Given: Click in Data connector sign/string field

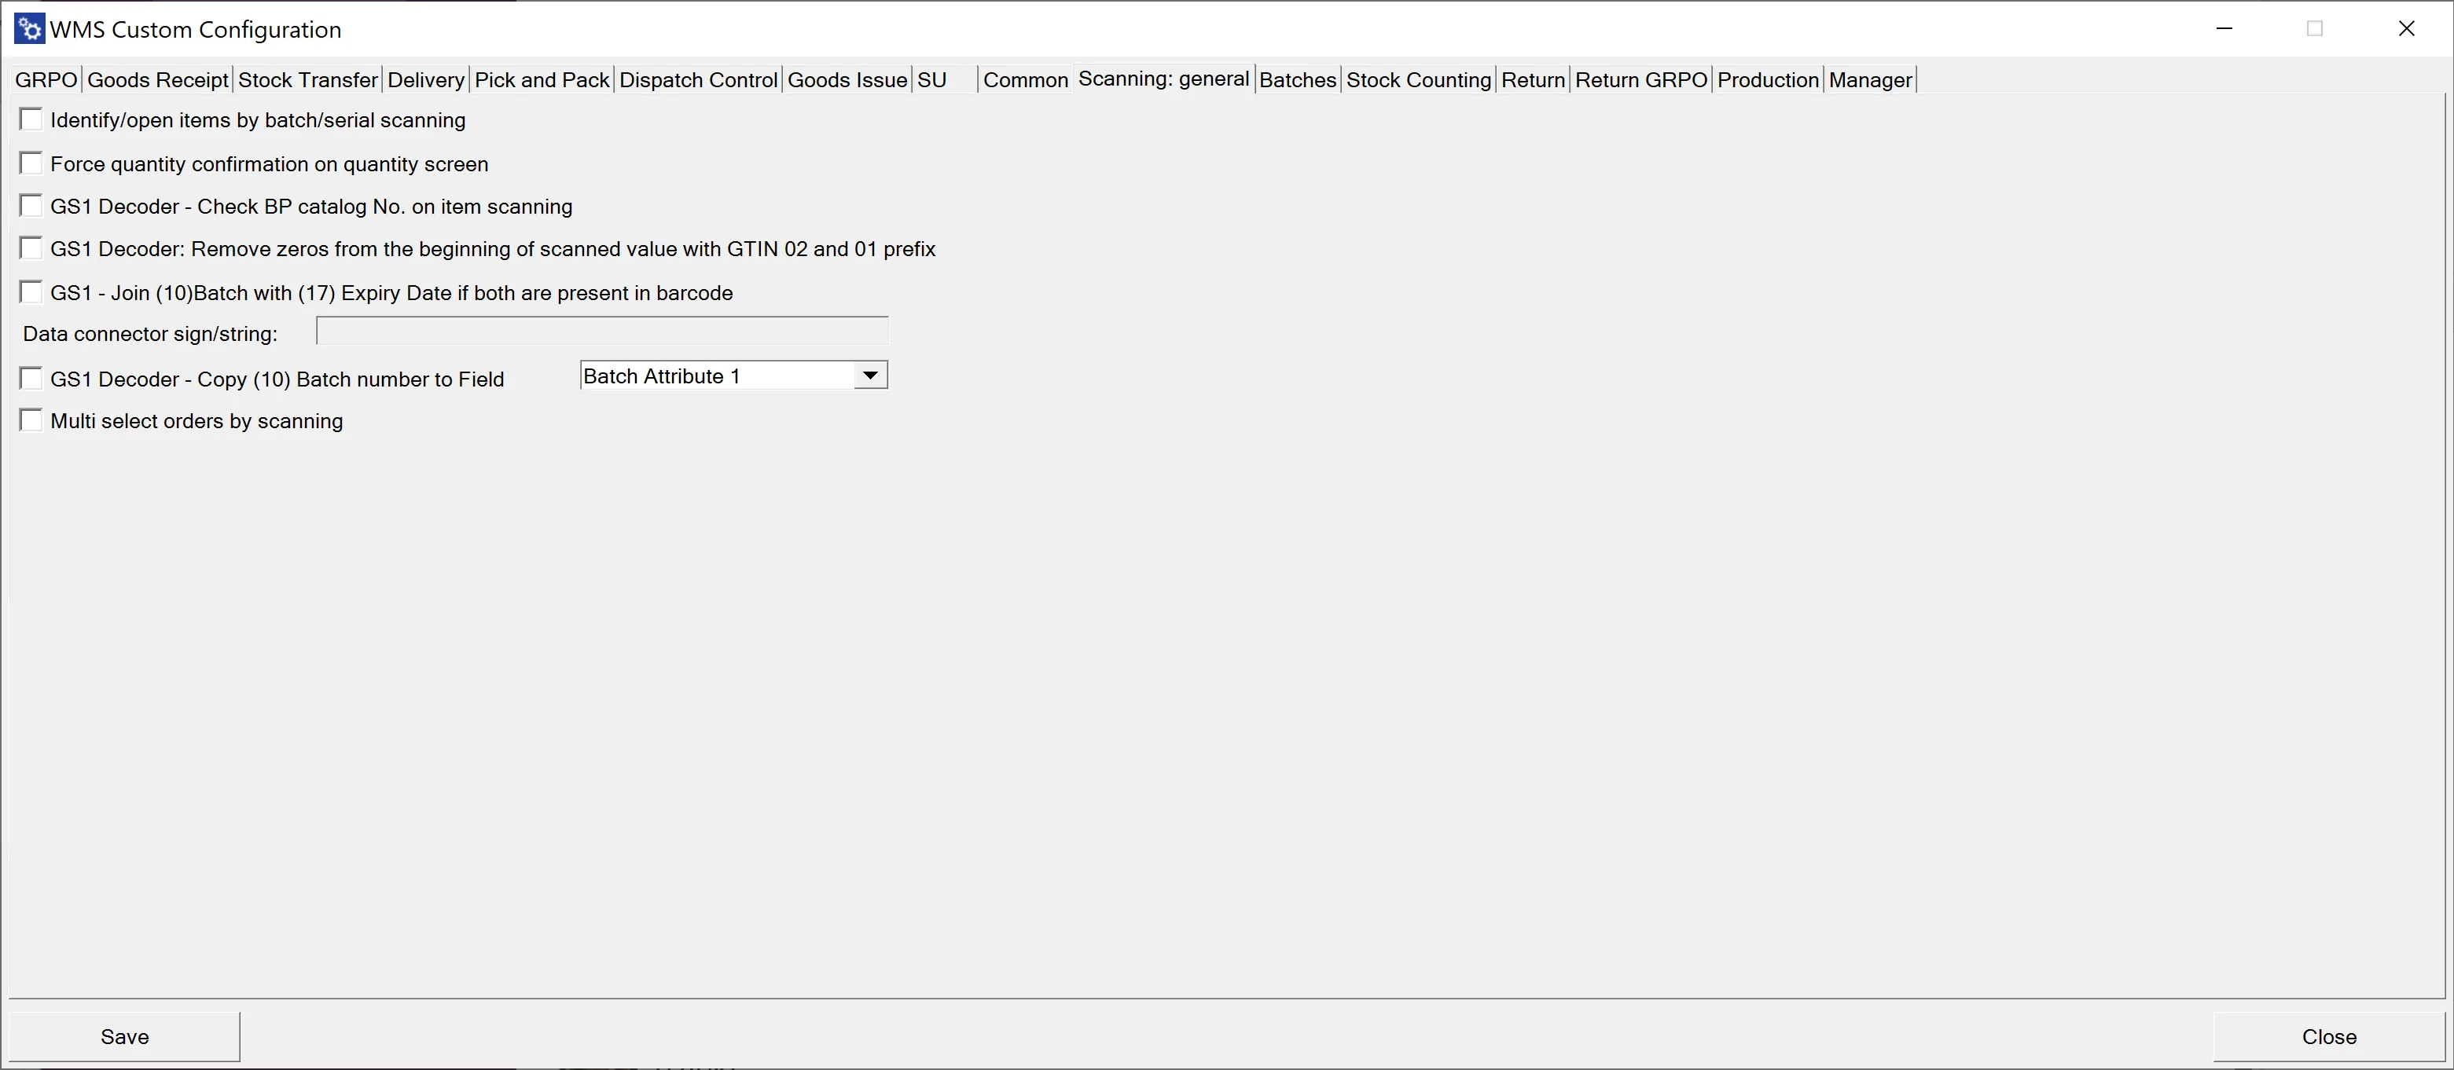Looking at the screenshot, I should pos(600,332).
